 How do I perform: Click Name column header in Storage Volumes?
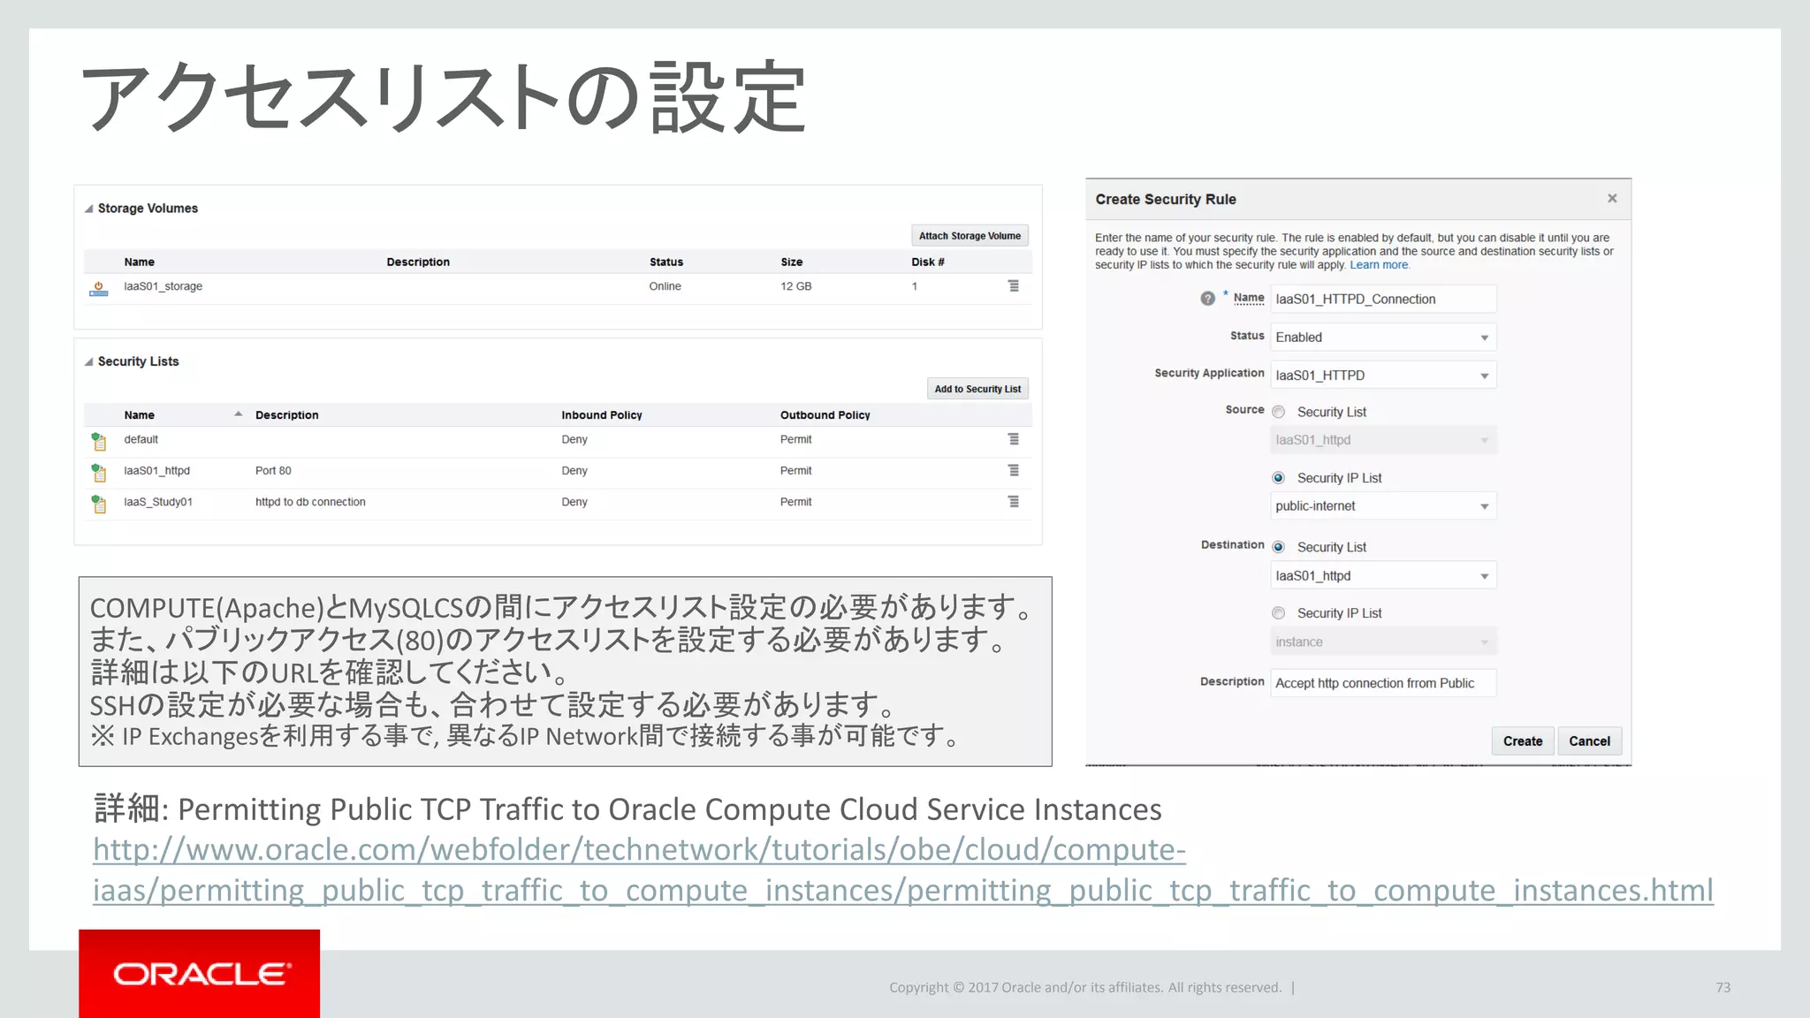(140, 262)
